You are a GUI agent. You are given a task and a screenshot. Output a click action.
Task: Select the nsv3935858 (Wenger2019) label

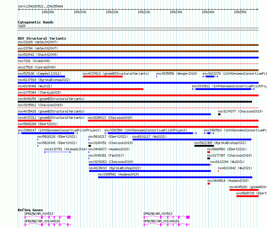pos(177,73)
